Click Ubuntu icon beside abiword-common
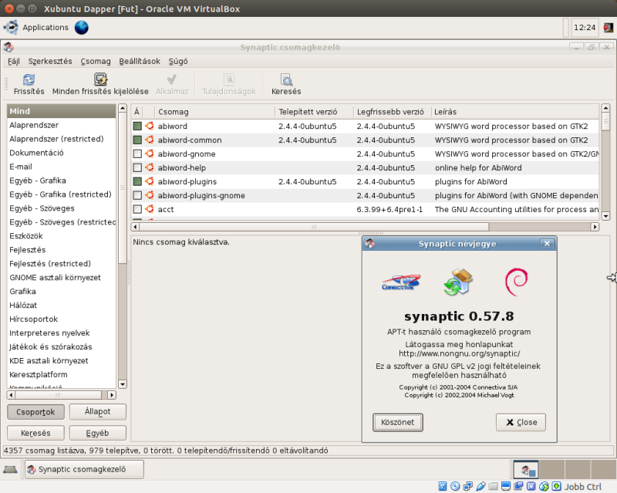Viewport: 617px width, 493px height. (150, 140)
